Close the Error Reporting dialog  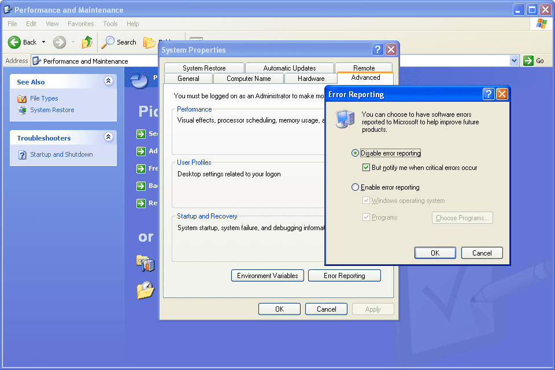pos(502,94)
